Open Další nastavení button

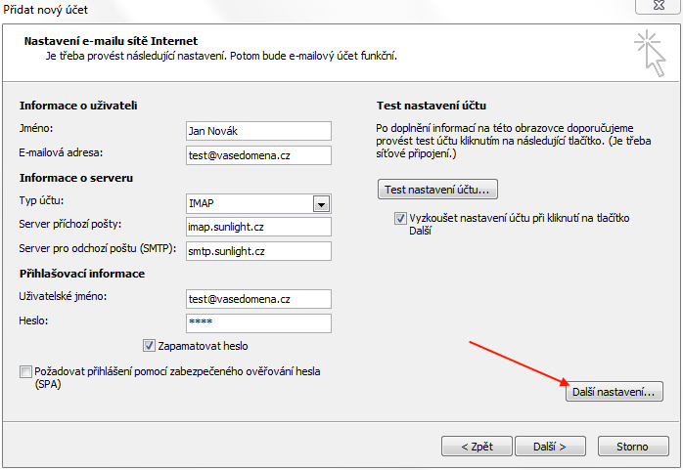[x=615, y=392]
